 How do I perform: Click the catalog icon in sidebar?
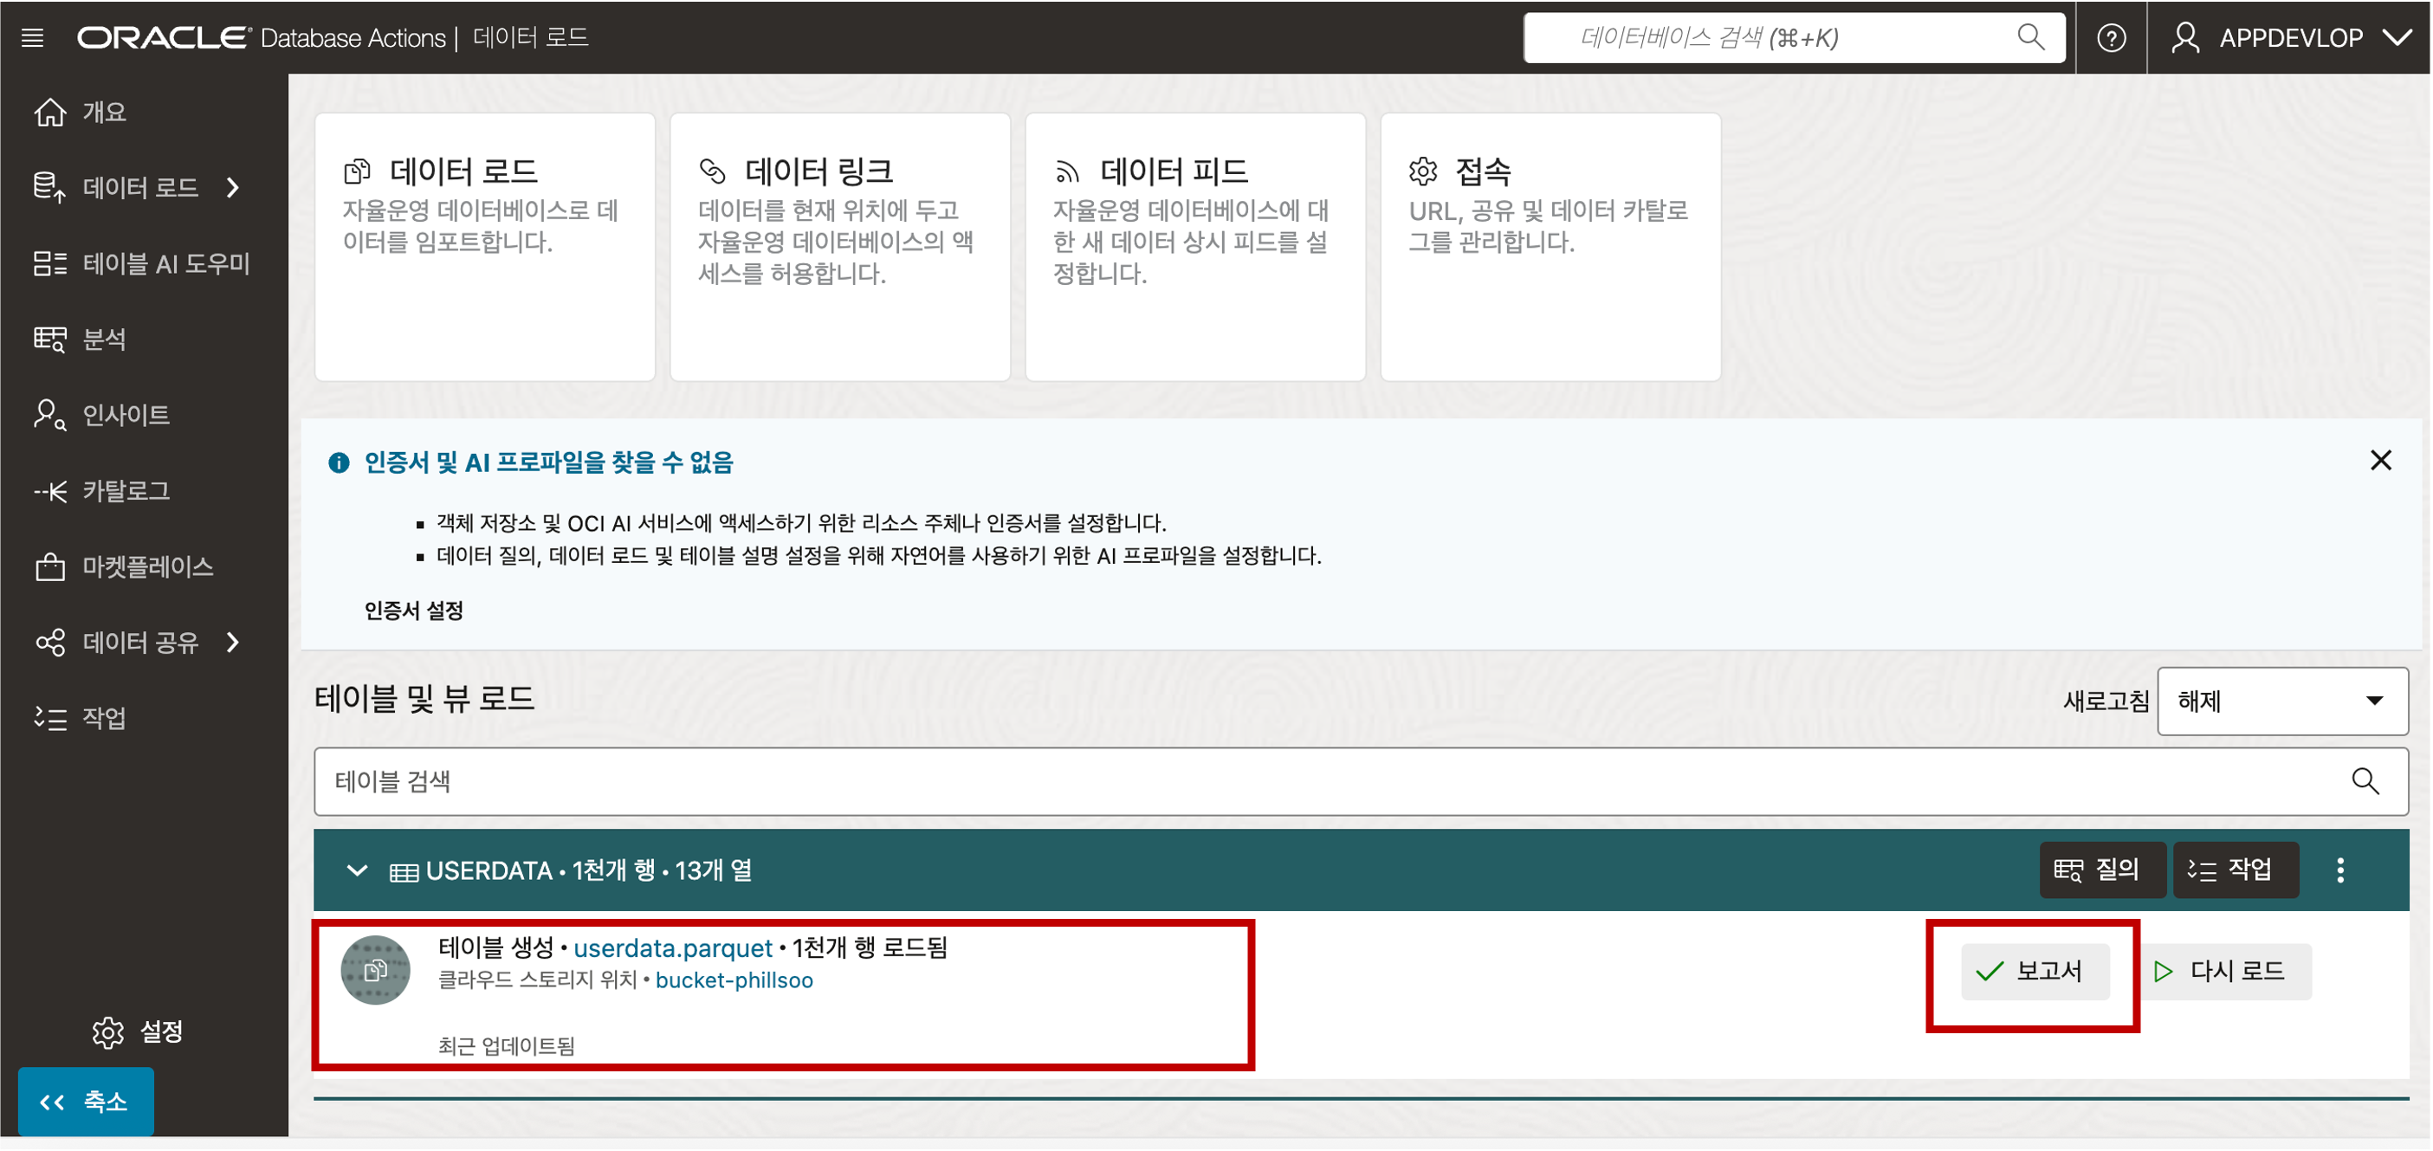click(50, 491)
